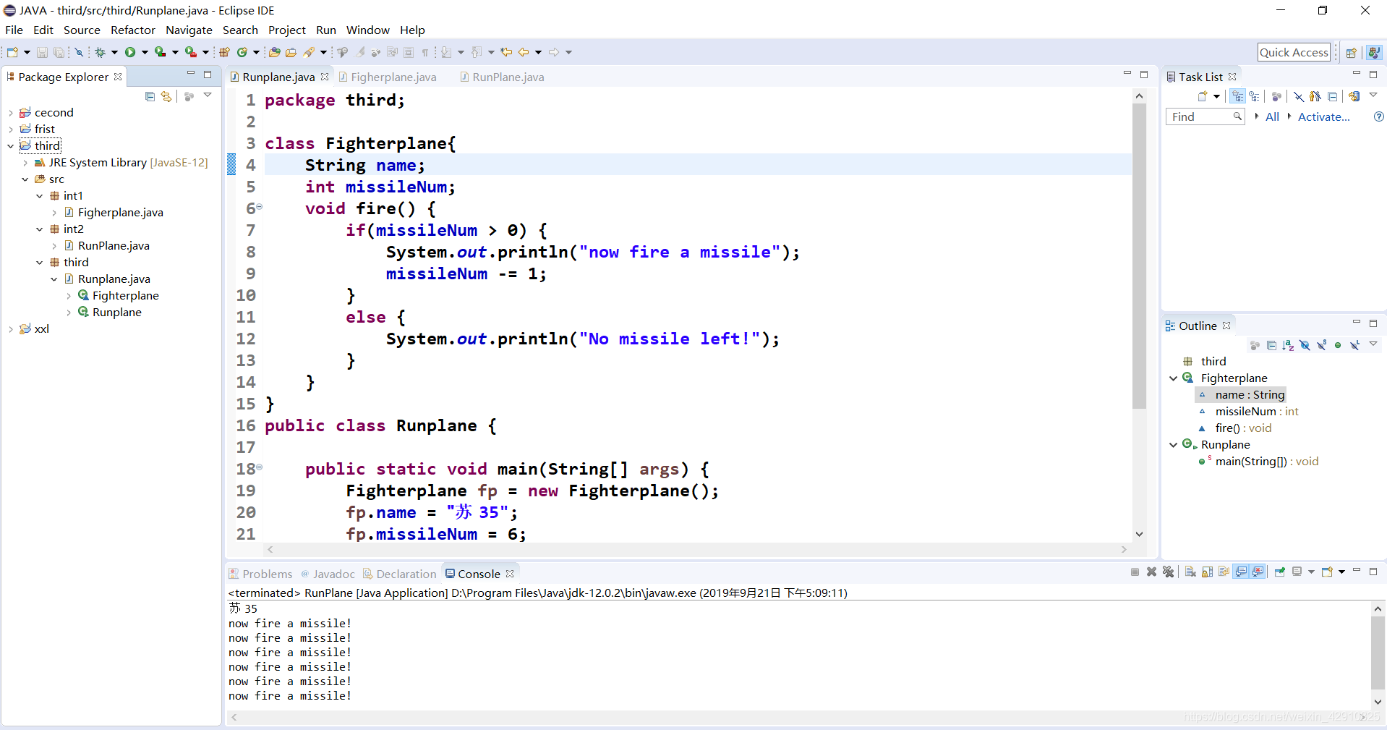
Task: Open the Java perspective icon
Action: (1374, 52)
